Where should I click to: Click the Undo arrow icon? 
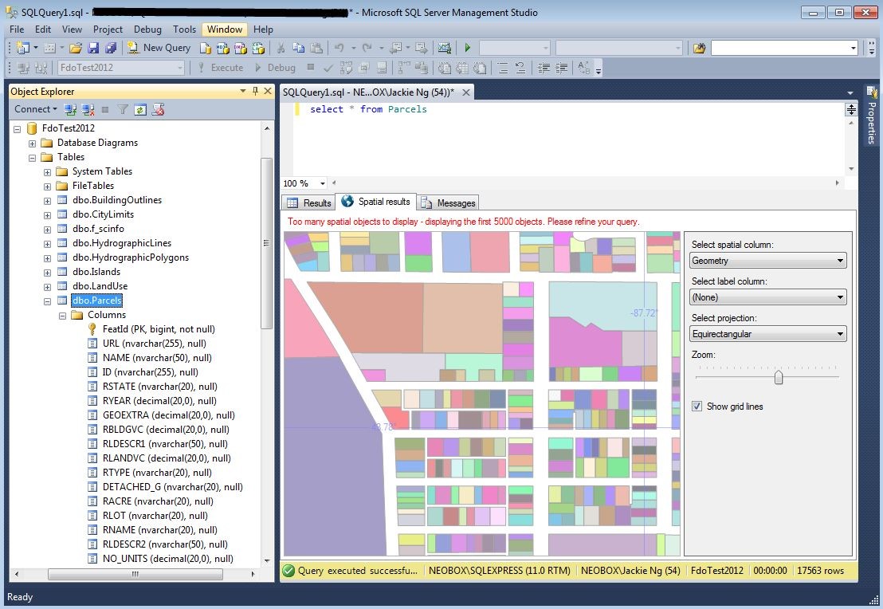[x=339, y=48]
